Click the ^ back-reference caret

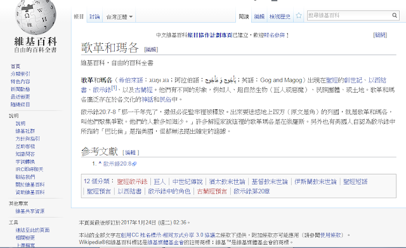click(100, 164)
